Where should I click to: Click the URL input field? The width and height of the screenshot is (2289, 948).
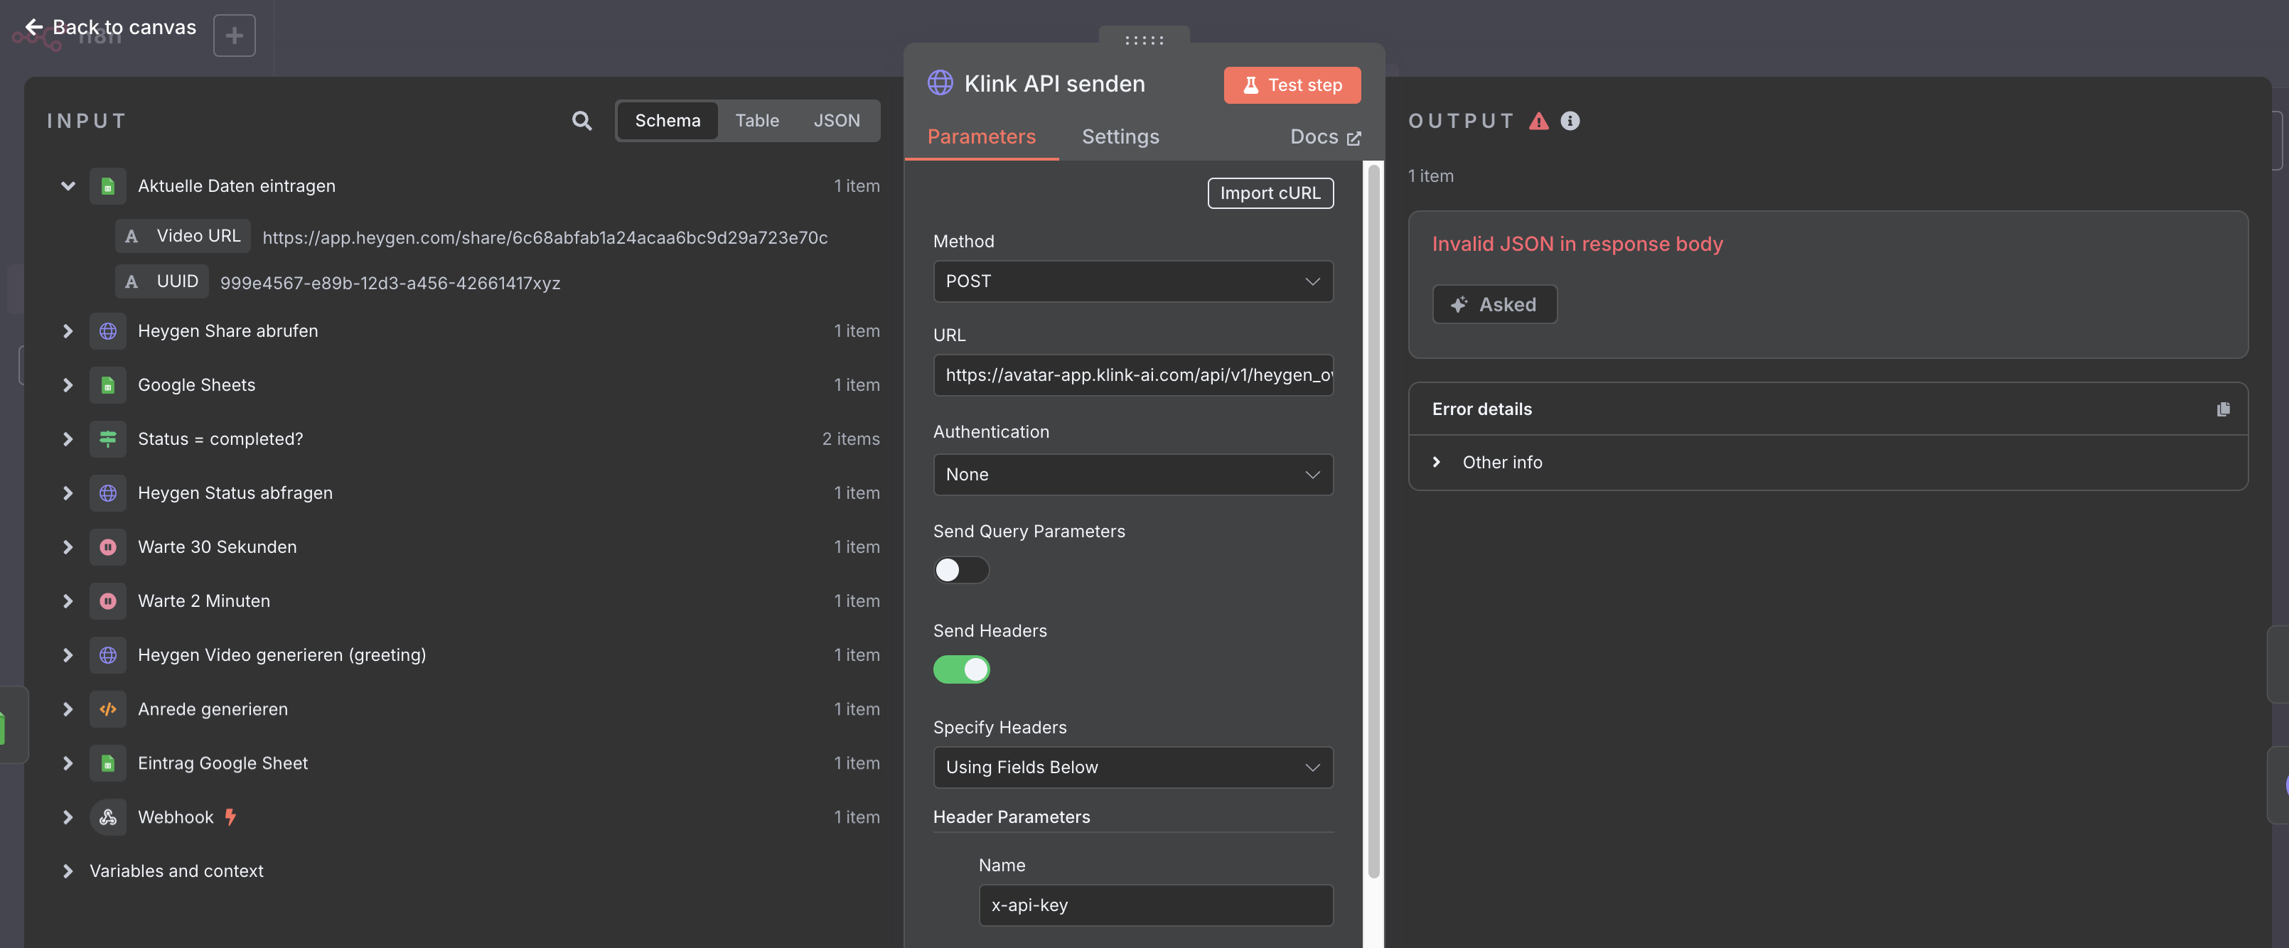(1133, 375)
